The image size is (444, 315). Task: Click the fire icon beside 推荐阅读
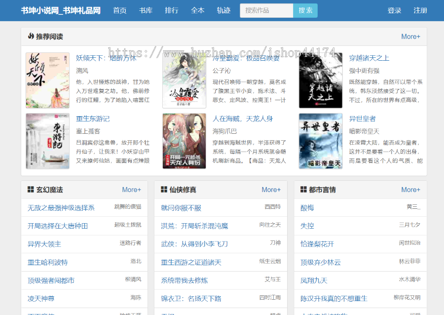(x=31, y=36)
